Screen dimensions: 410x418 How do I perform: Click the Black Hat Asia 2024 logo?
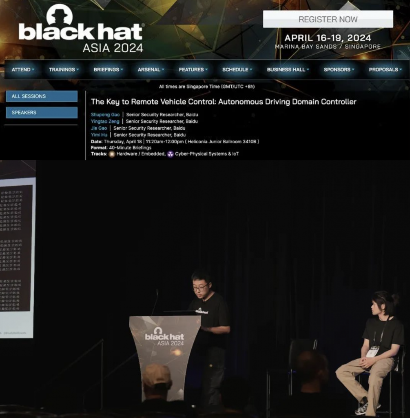click(x=82, y=28)
